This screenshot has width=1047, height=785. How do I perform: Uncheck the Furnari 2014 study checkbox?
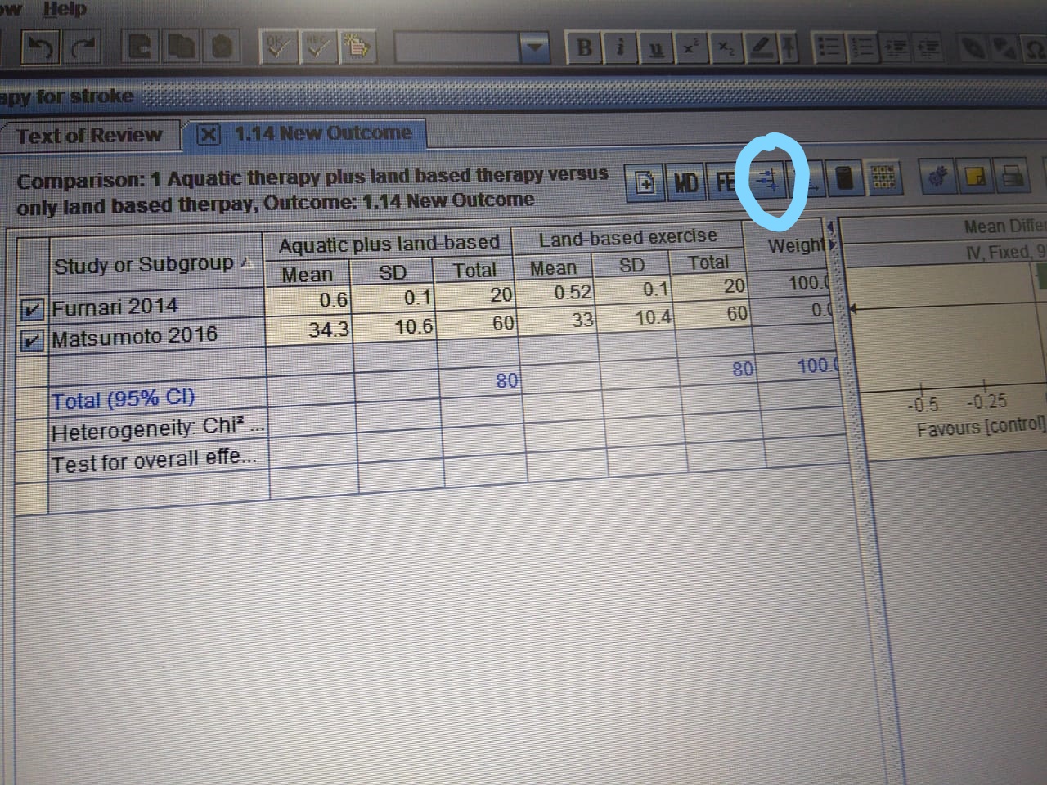click(x=32, y=309)
